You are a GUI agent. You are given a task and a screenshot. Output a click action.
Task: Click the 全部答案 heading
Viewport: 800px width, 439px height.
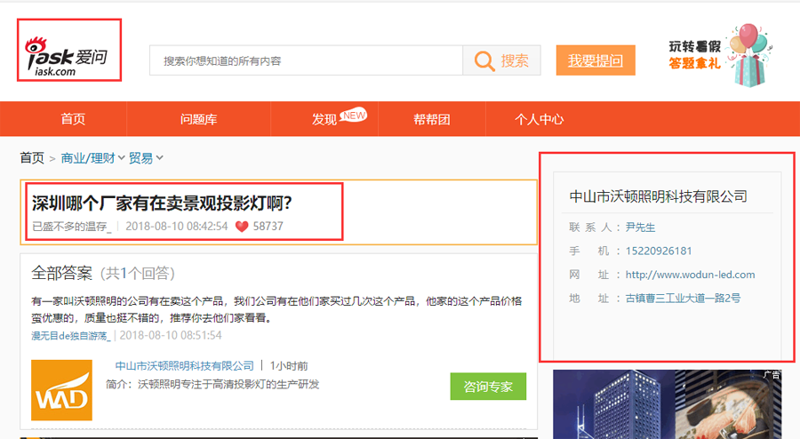click(x=61, y=274)
